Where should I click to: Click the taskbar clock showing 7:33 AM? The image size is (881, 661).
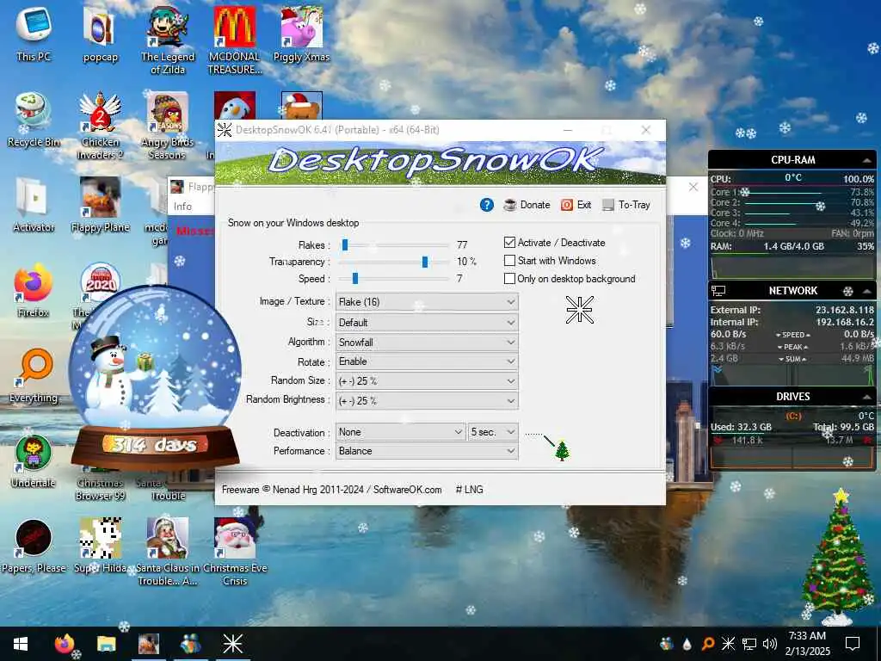click(807, 644)
